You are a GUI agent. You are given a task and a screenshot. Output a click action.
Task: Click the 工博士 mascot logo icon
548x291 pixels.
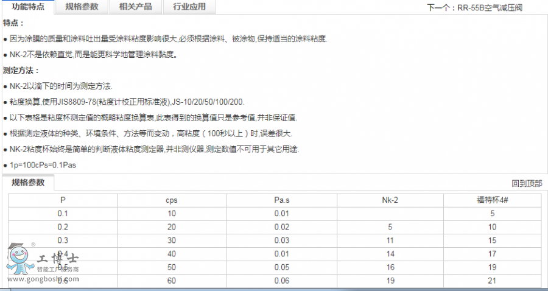[x=18, y=260]
